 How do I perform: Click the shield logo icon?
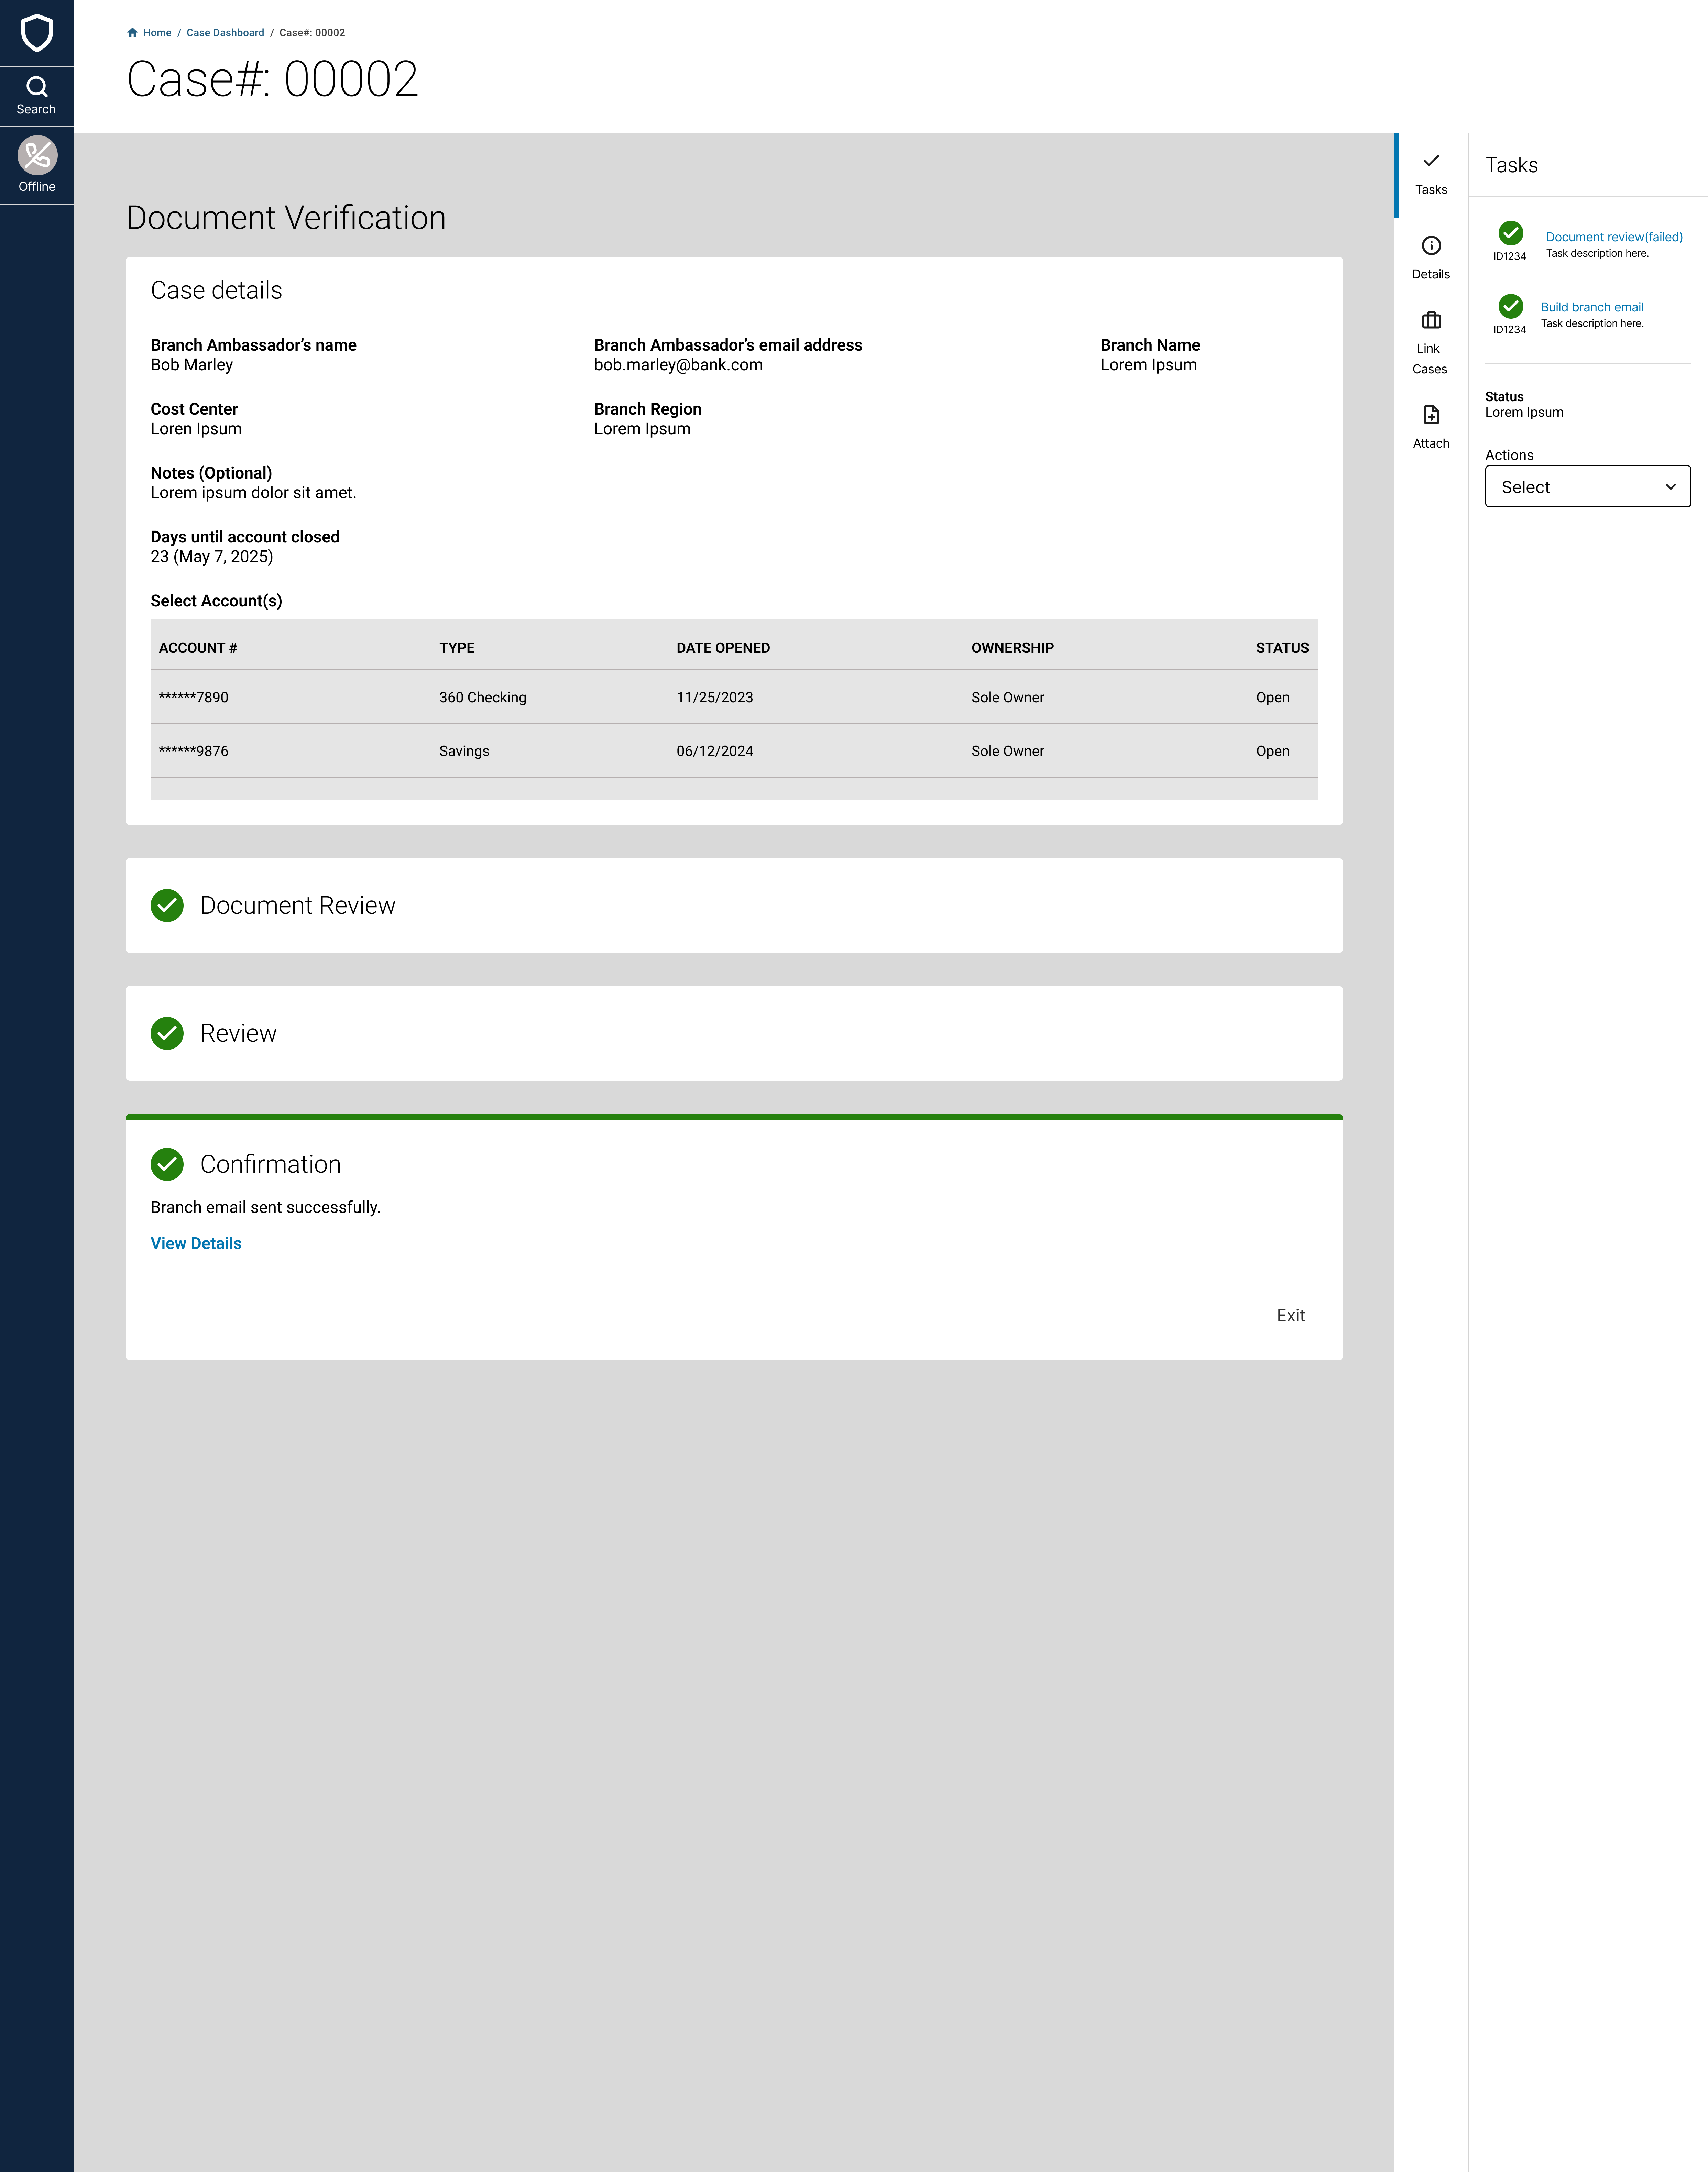(x=37, y=33)
